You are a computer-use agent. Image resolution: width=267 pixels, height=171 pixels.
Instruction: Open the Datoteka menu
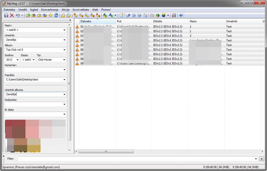point(9,10)
